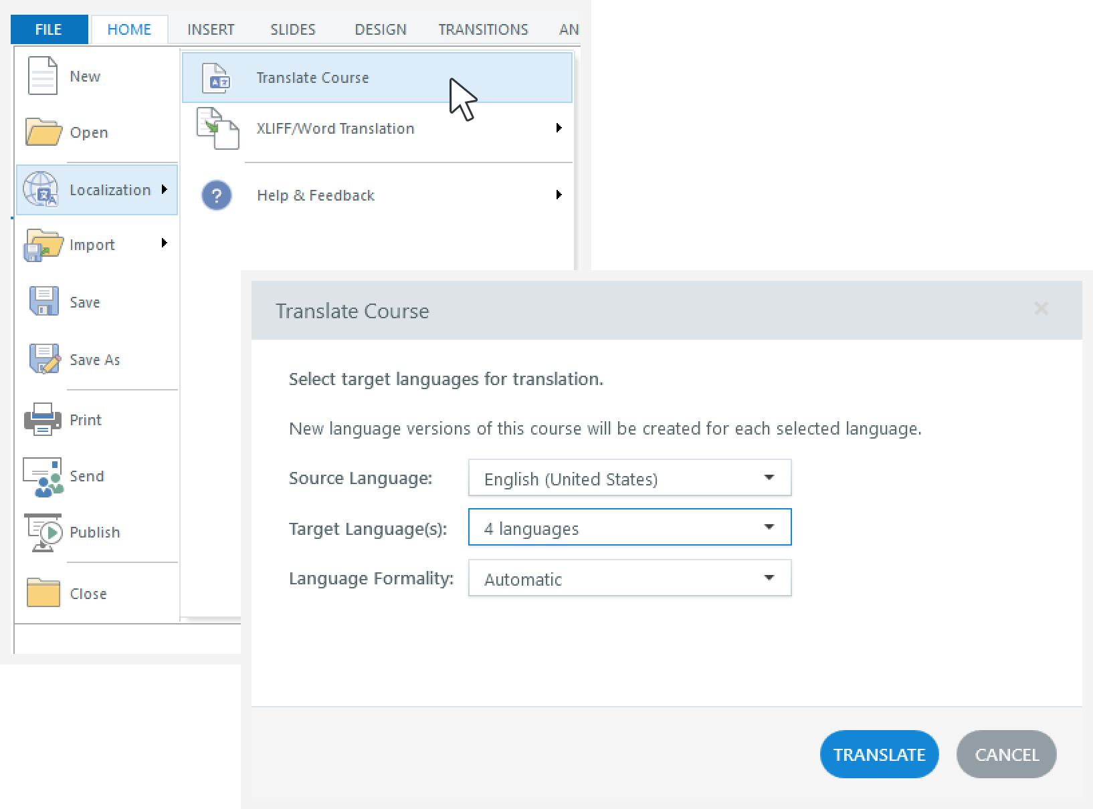Close the Translate Course dialog with the X
Image resolution: width=1093 pixels, height=809 pixels.
pos(1041,309)
